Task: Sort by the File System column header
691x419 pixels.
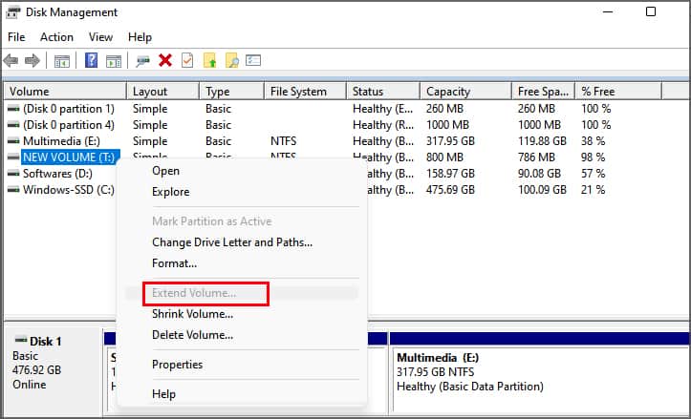Action: point(305,92)
